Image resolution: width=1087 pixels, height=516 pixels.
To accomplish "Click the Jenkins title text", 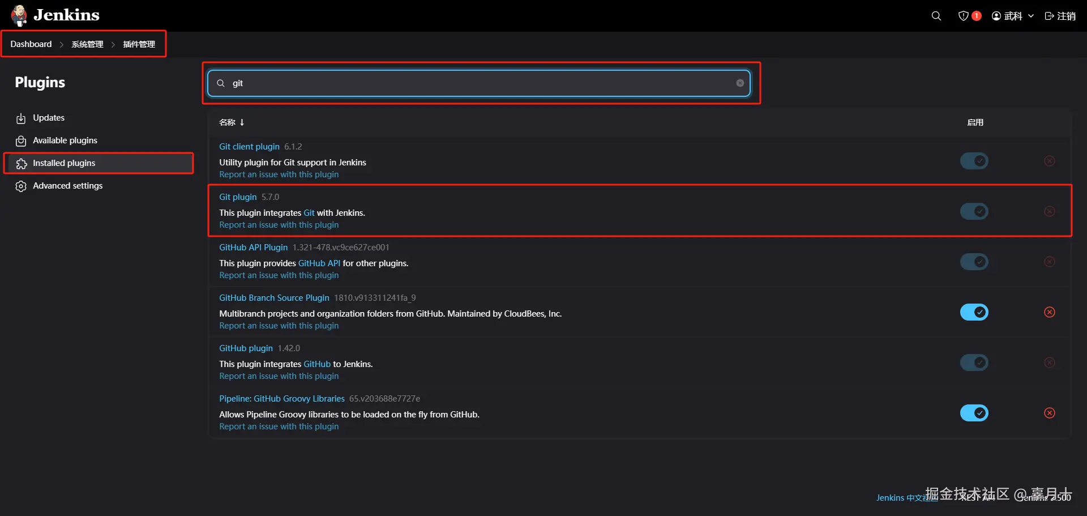I will pyautogui.click(x=66, y=15).
